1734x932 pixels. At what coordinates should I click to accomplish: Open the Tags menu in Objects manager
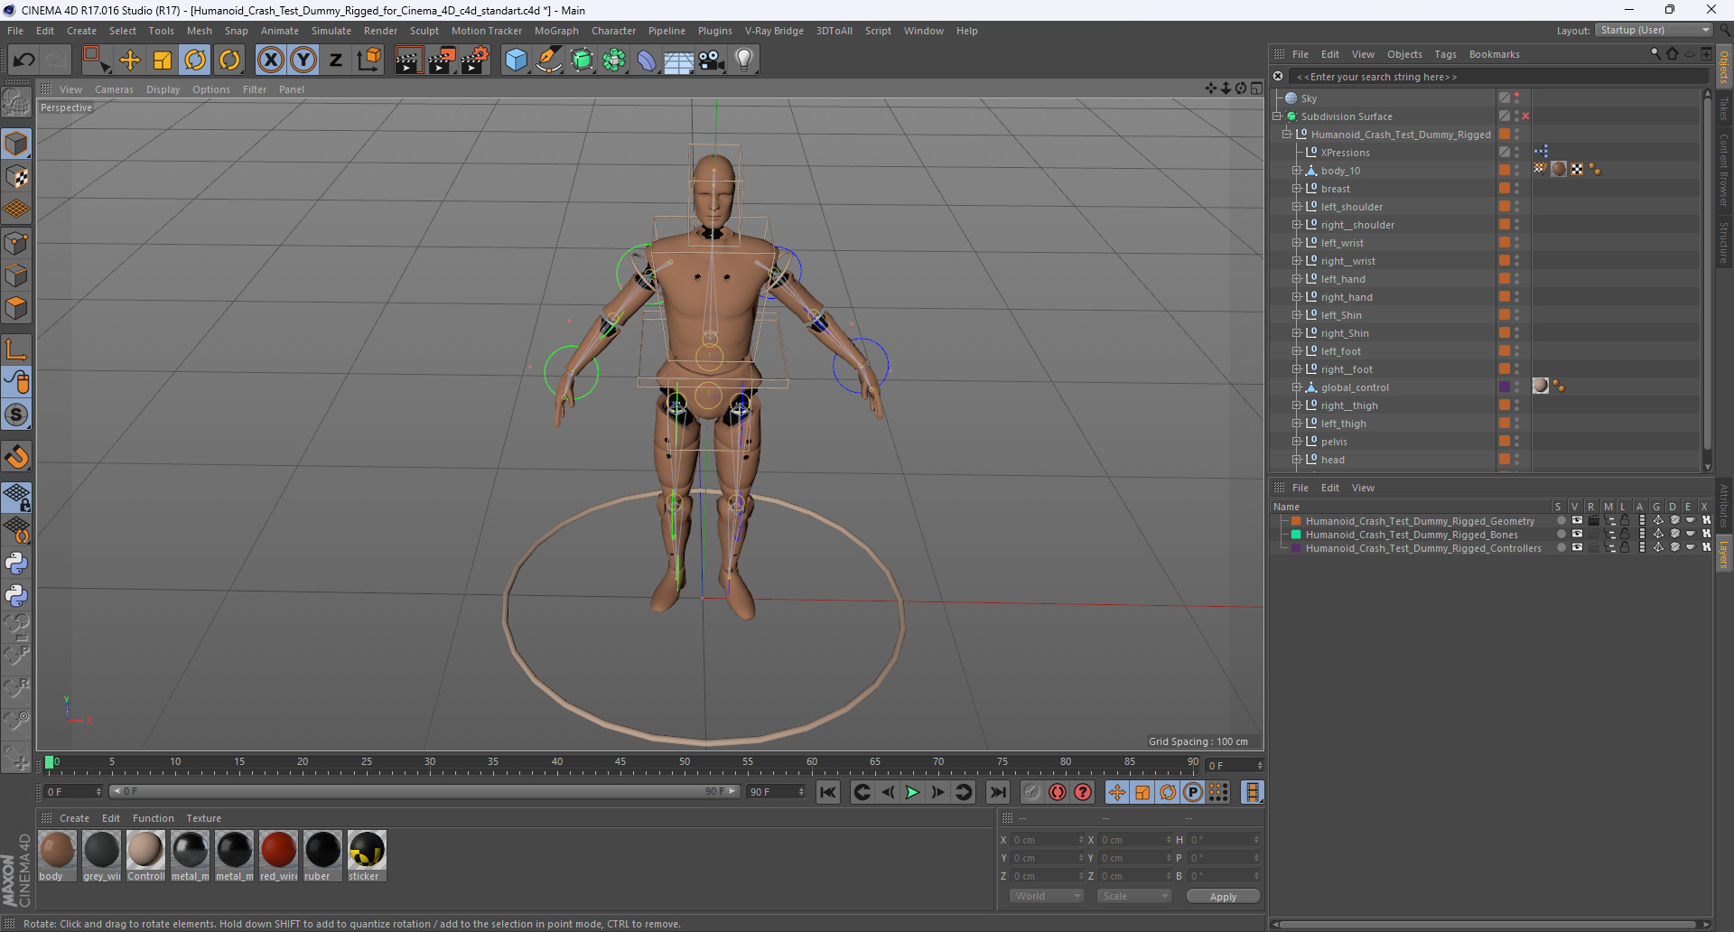click(1445, 54)
